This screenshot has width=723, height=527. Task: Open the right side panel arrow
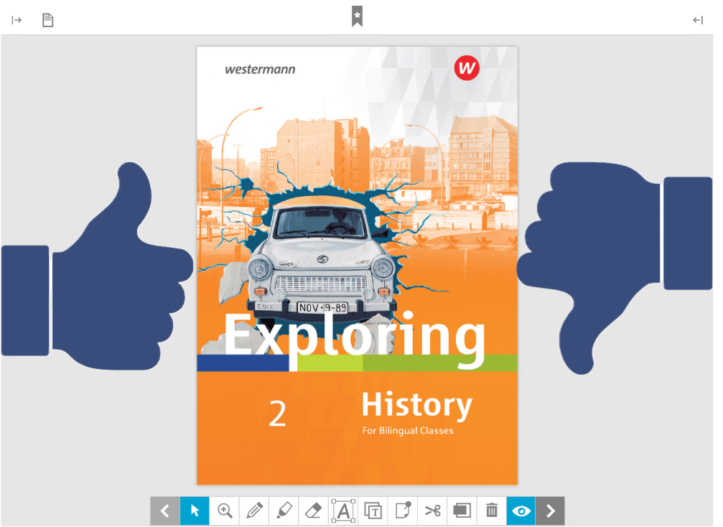(698, 20)
